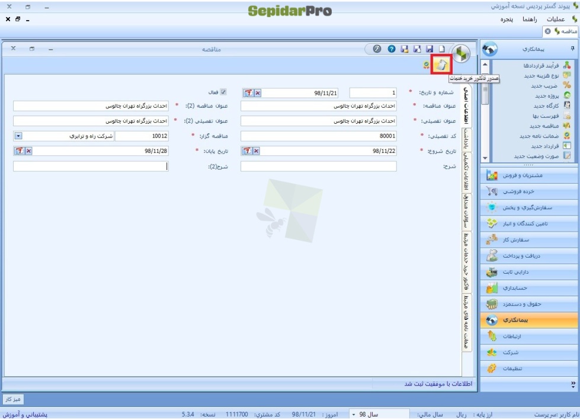Clear the تاریخ شروع date with its red X
Image resolution: width=580 pixels, height=420 pixels.
pos(257,151)
